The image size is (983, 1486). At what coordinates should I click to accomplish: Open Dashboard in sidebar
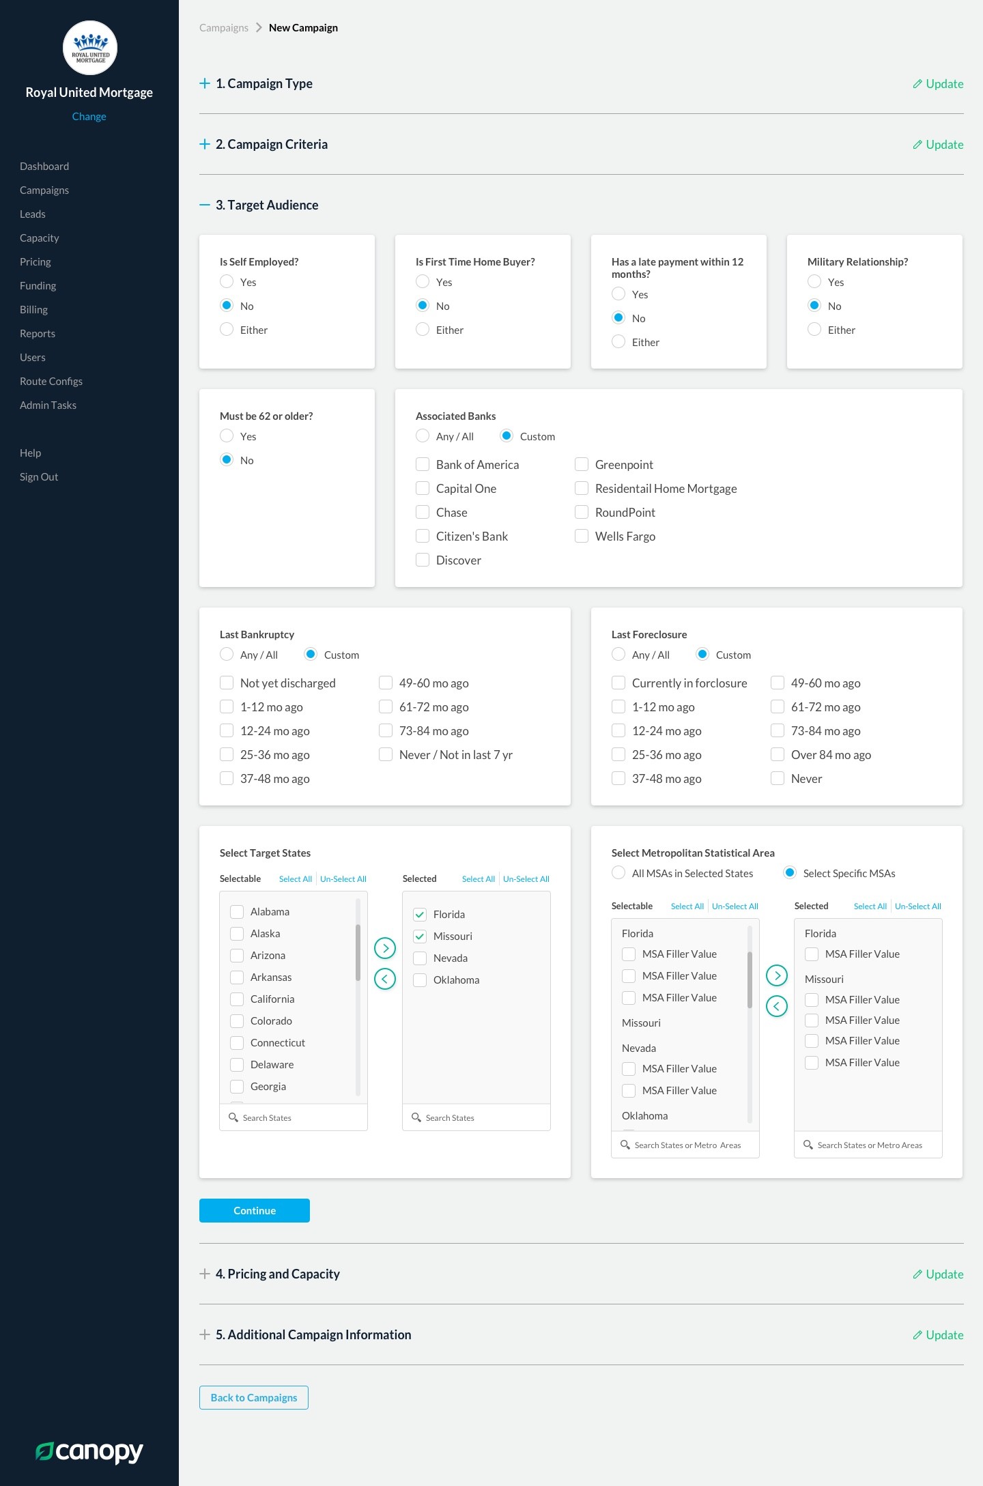pos(44,167)
